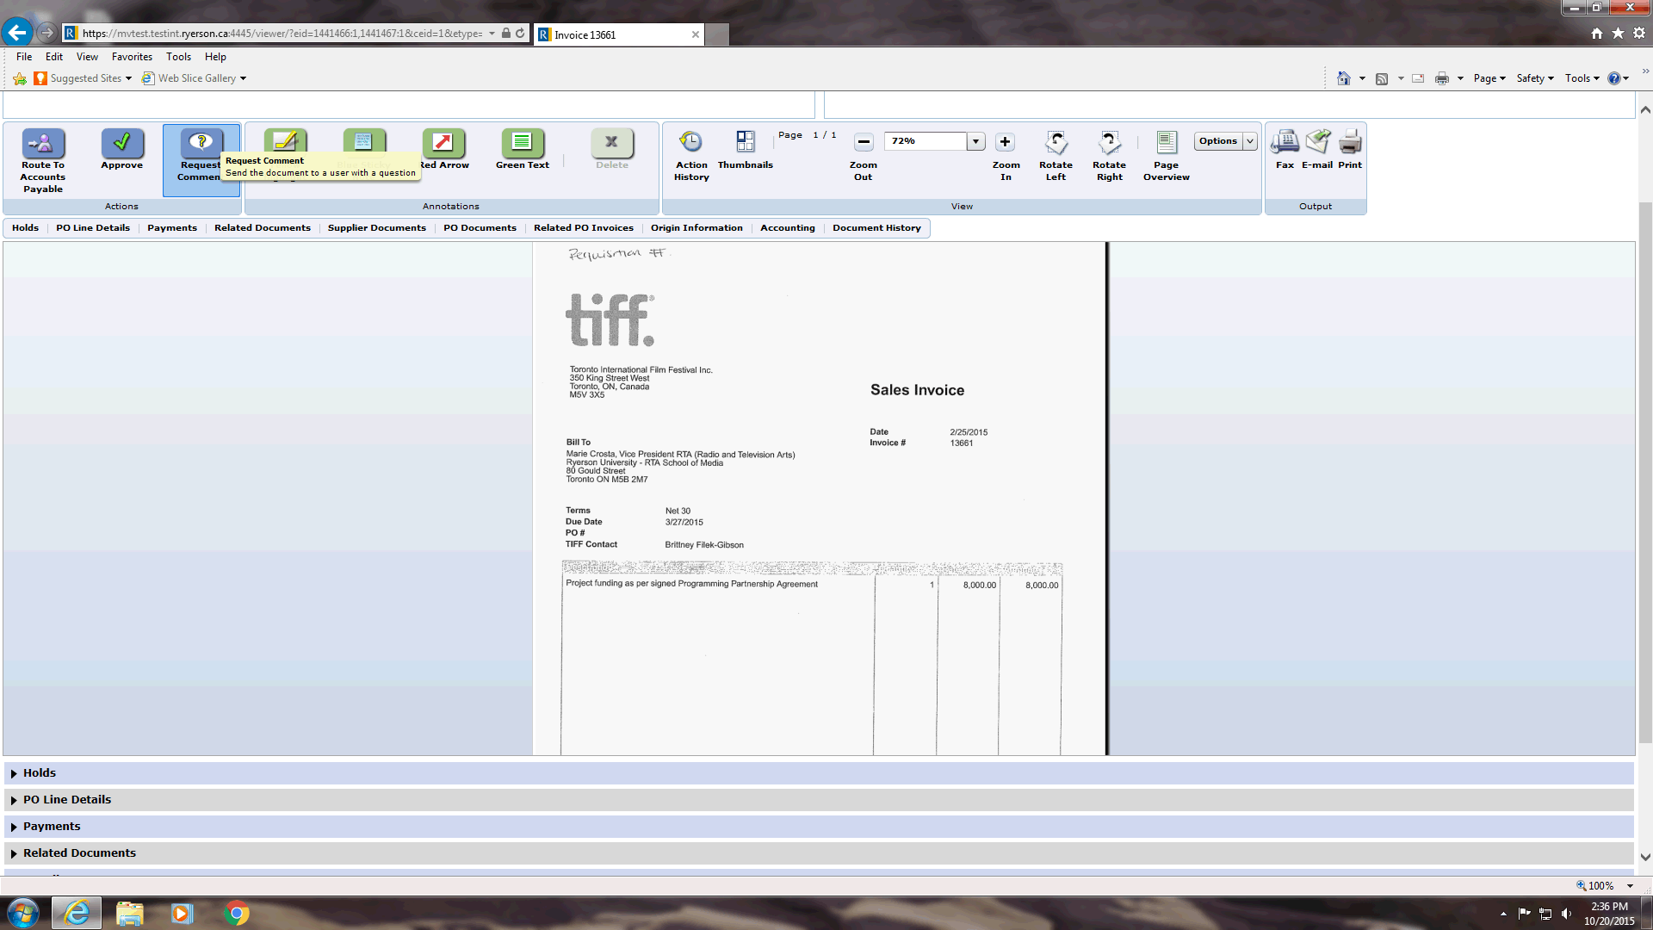Switch to the Accounting tab
The width and height of the screenshot is (1653, 930).
787,228
